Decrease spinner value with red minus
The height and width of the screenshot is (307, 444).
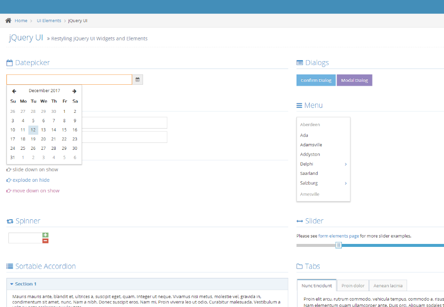(45, 241)
